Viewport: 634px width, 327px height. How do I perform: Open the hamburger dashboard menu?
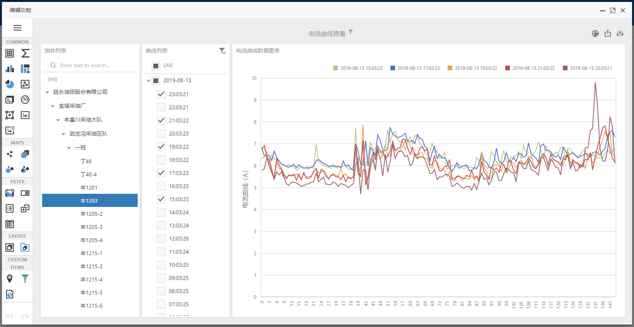pyautogui.click(x=17, y=28)
